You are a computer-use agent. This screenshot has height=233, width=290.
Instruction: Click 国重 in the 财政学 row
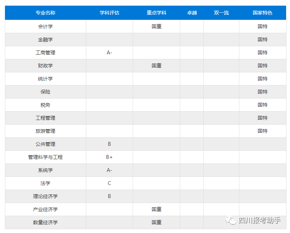(157, 66)
